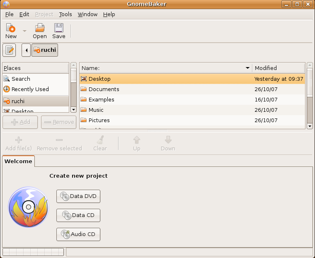Viewport: 315px width, 258px height.
Task: Click the ruchi home folder icon in Places
Action: 7,101
